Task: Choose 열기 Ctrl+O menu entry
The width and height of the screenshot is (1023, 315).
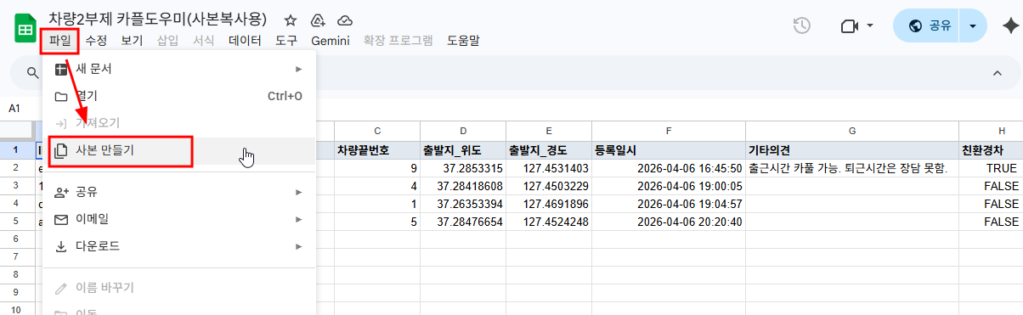Action: pyautogui.click(x=179, y=96)
